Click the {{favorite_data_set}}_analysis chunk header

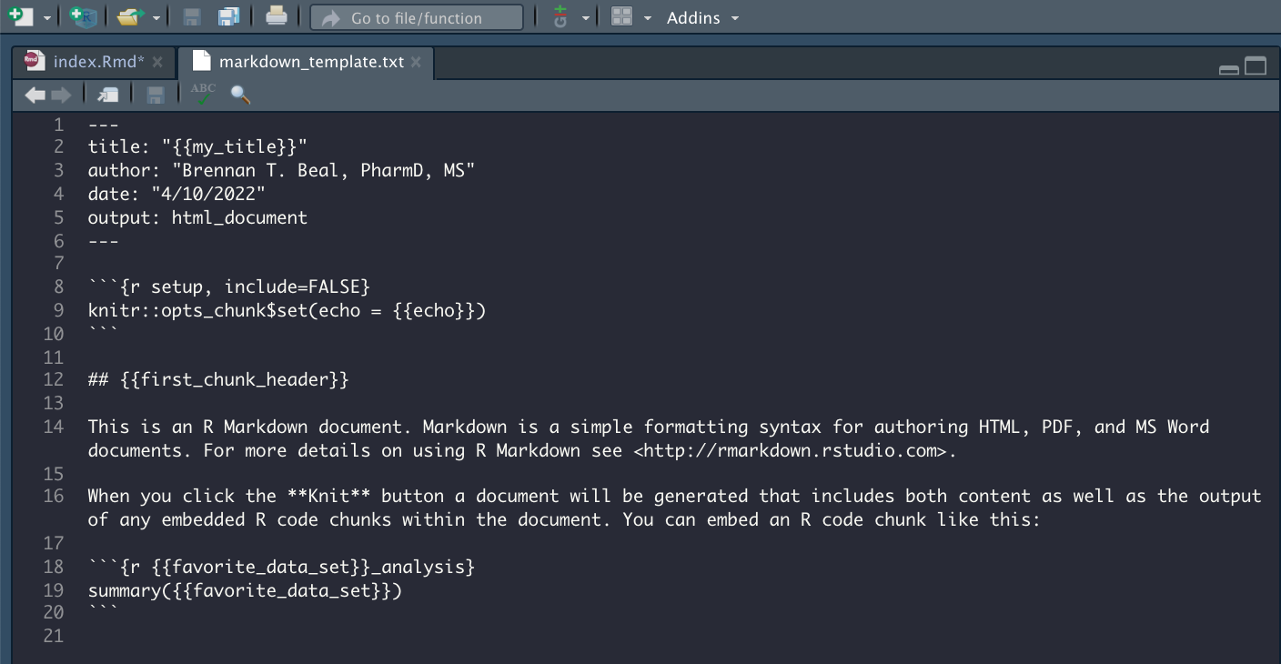(x=281, y=567)
